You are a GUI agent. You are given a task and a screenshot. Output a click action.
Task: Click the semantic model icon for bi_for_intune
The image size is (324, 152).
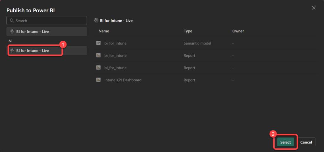(98, 43)
